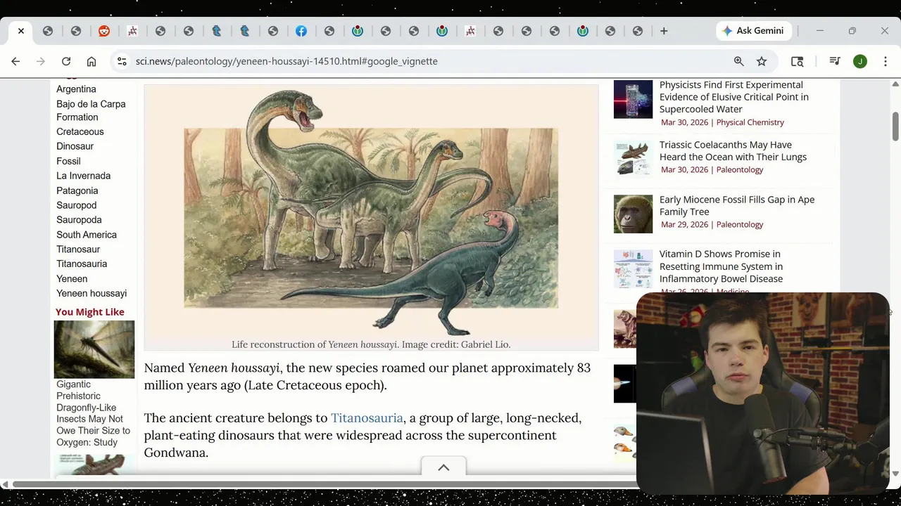Click ape fossil article thumbnail
The height and width of the screenshot is (506, 901).
click(633, 214)
